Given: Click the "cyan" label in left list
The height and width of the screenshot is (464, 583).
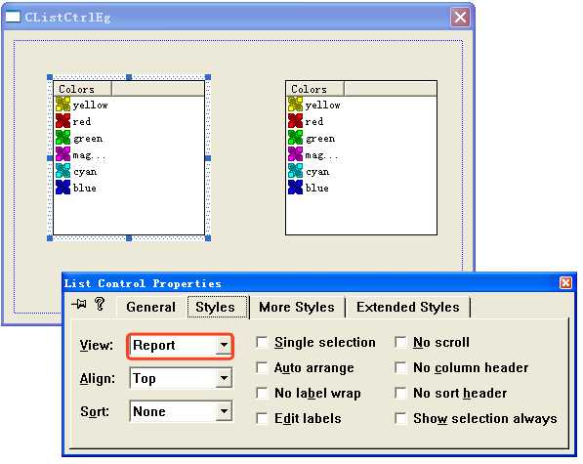Looking at the screenshot, I should tap(85, 172).
